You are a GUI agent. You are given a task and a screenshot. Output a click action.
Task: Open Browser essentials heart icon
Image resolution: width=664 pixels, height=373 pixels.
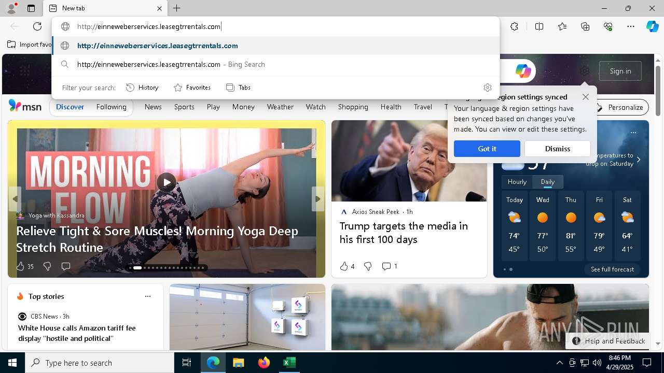[608, 26]
